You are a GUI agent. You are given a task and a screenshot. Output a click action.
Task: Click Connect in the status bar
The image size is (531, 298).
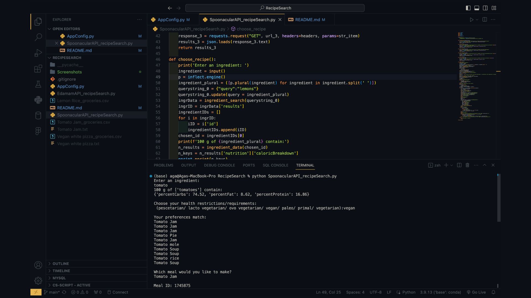click(x=118, y=292)
